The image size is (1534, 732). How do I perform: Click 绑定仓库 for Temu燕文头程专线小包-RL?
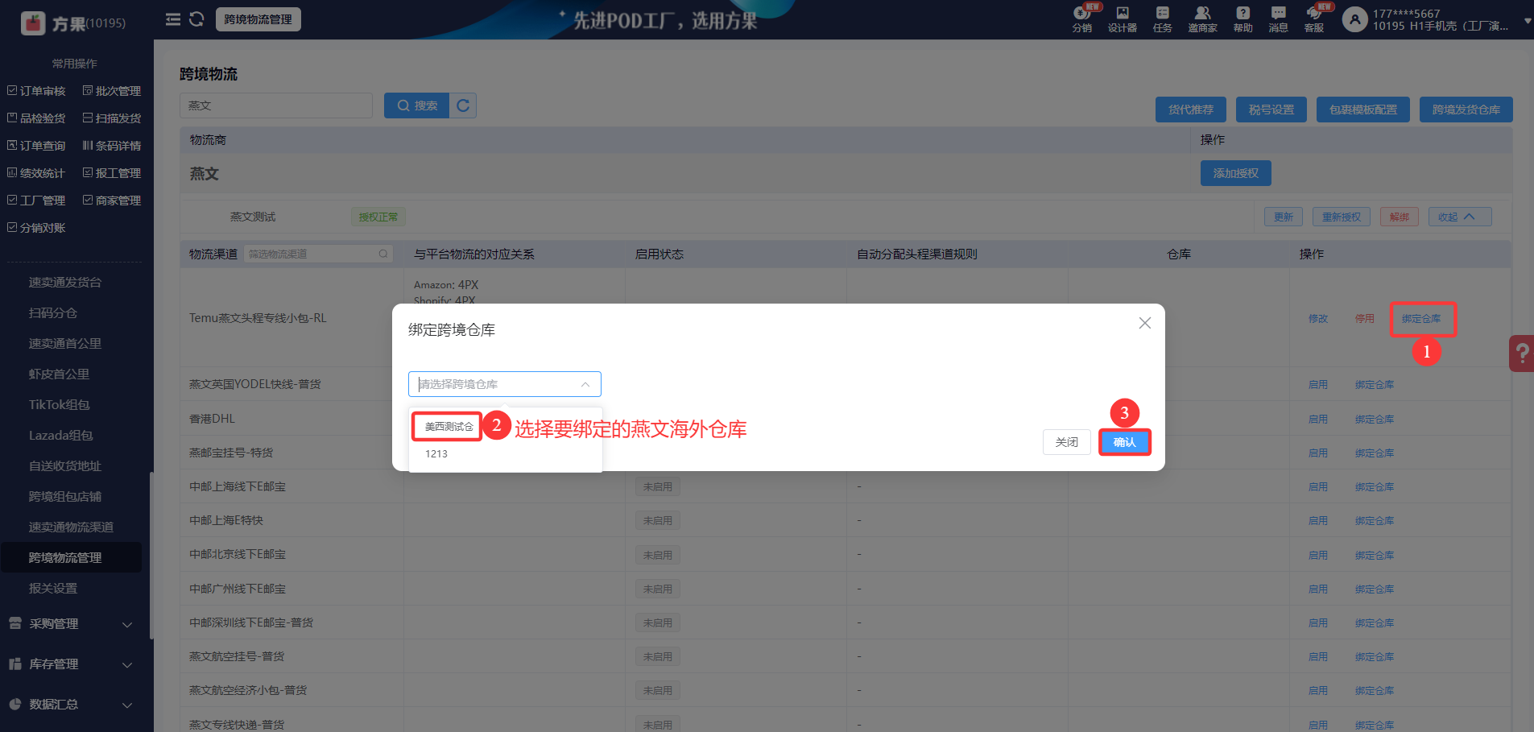pyautogui.click(x=1421, y=319)
